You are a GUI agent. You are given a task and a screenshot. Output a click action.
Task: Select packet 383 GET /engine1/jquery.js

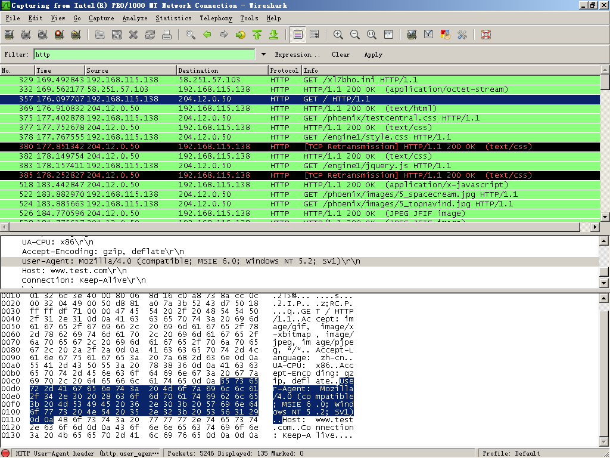click(300, 166)
